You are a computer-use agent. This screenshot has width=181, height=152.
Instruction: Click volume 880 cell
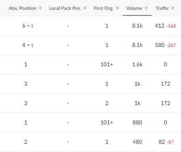(x=137, y=122)
